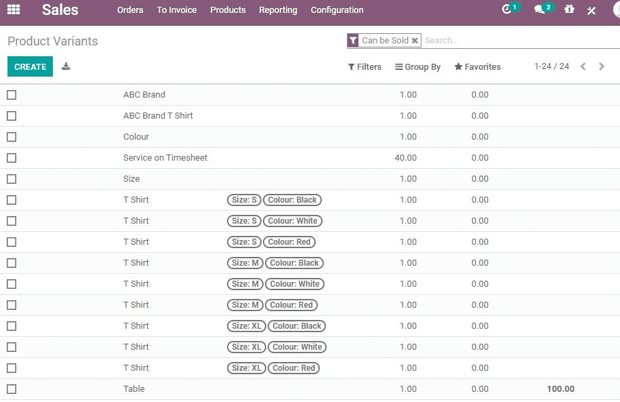Click the funnel icon in search facet
620x402 pixels.
coord(353,41)
